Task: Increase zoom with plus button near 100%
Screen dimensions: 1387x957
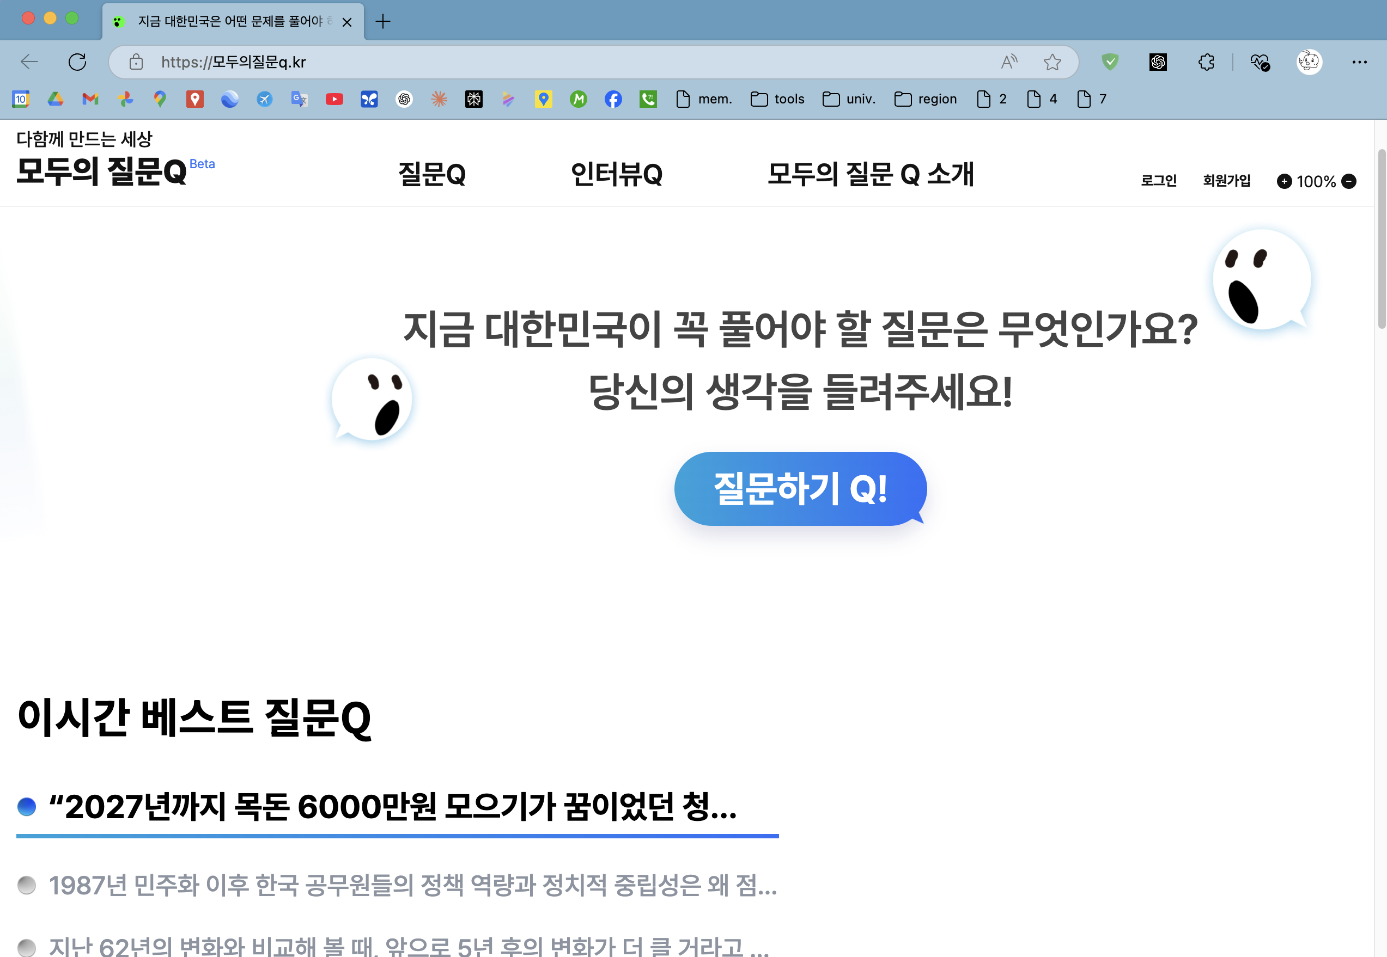Action: pyautogui.click(x=1284, y=181)
